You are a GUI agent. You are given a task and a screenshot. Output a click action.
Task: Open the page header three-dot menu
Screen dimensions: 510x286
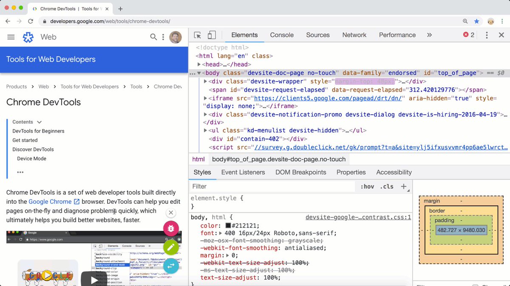(163, 37)
